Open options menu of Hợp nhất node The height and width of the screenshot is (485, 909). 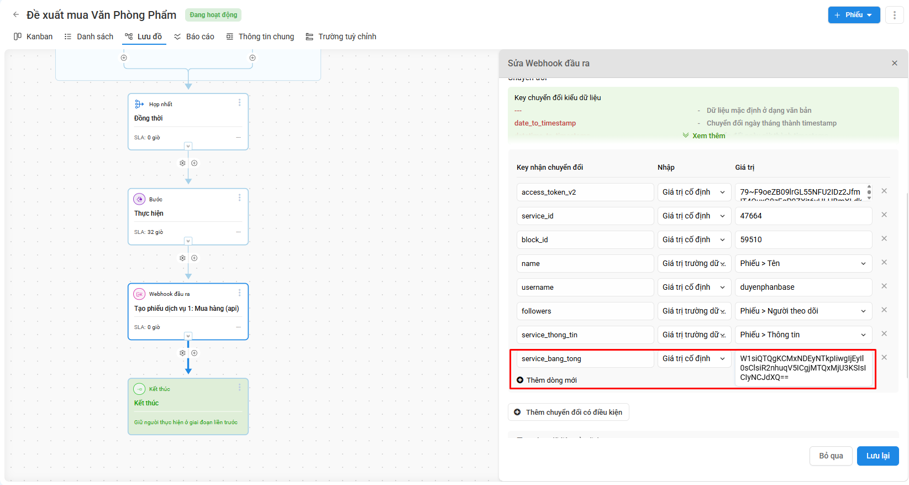pos(239,102)
